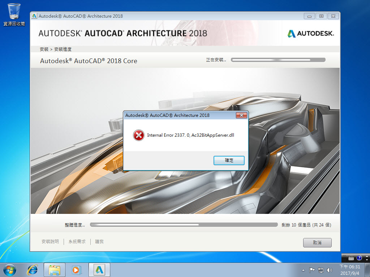Click the 整體進度 overall progress bar
Screen dimensions: 370x277
tap(184, 225)
